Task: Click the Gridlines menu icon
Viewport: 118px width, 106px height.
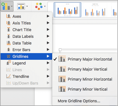Action: coord(9,56)
